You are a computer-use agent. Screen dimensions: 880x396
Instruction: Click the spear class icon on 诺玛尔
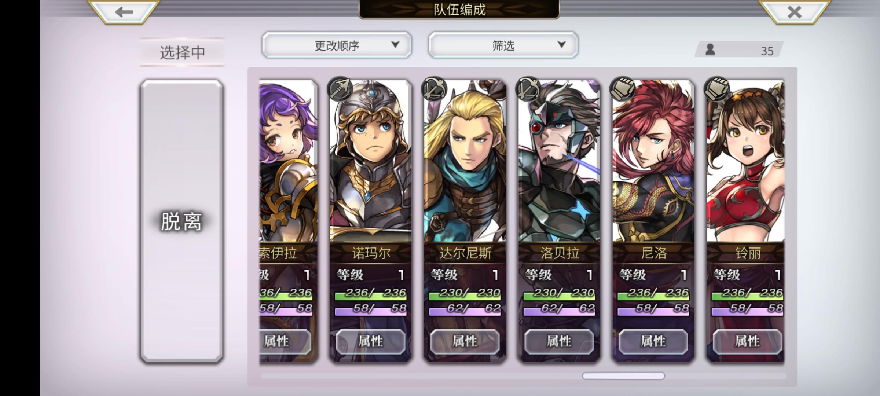[x=340, y=89]
